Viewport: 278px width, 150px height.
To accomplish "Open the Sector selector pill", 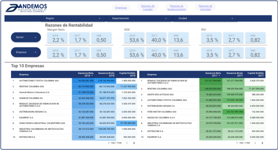I will [26, 37].
